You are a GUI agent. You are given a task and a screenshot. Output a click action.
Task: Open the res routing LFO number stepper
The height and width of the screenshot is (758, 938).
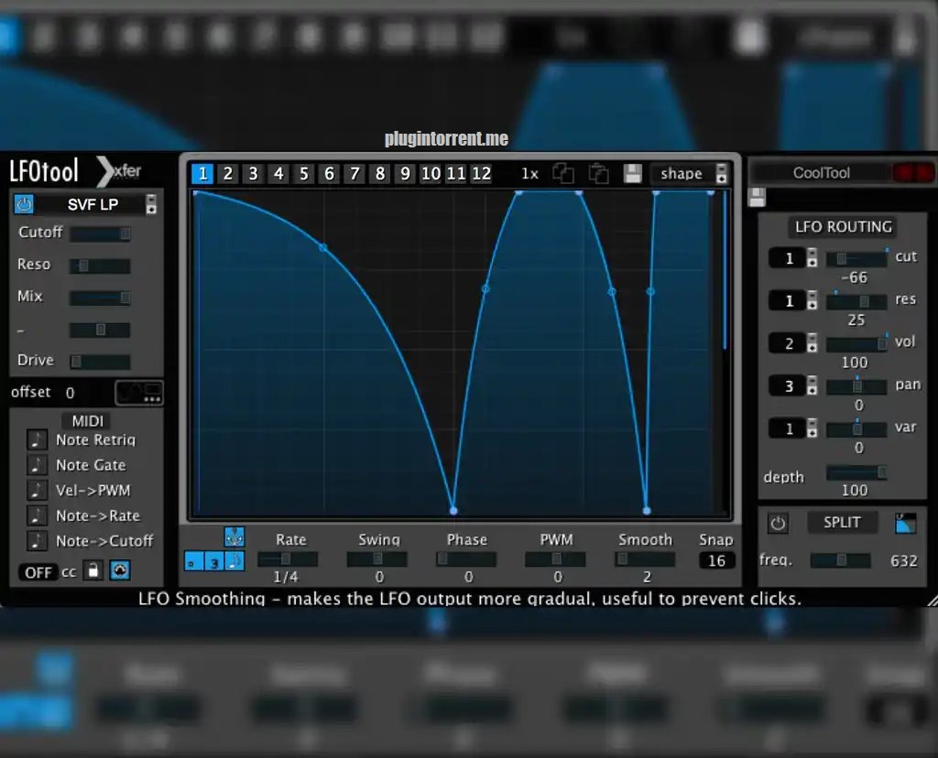click(x=812, y=300)
